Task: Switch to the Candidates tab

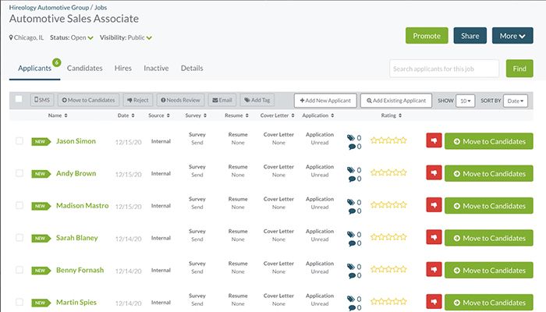Action: [84, 68]
